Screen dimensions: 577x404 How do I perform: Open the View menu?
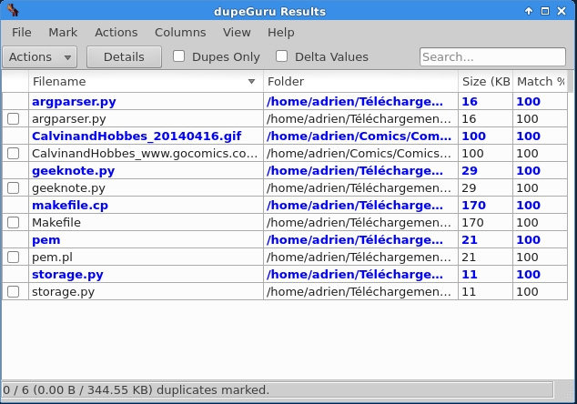[237, 32]
